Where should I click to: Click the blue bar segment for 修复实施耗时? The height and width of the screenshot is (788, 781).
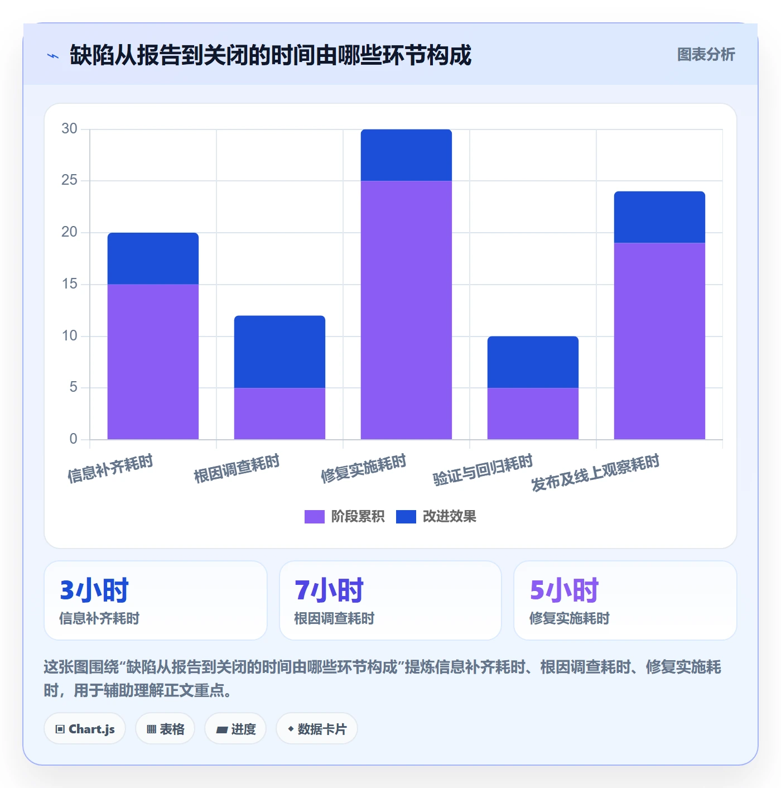(406, 155)
